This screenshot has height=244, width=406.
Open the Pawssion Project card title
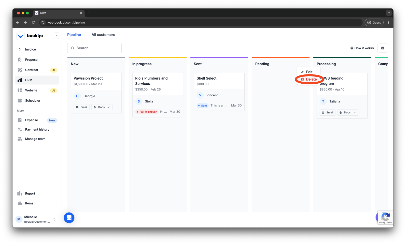coord(88,78)
